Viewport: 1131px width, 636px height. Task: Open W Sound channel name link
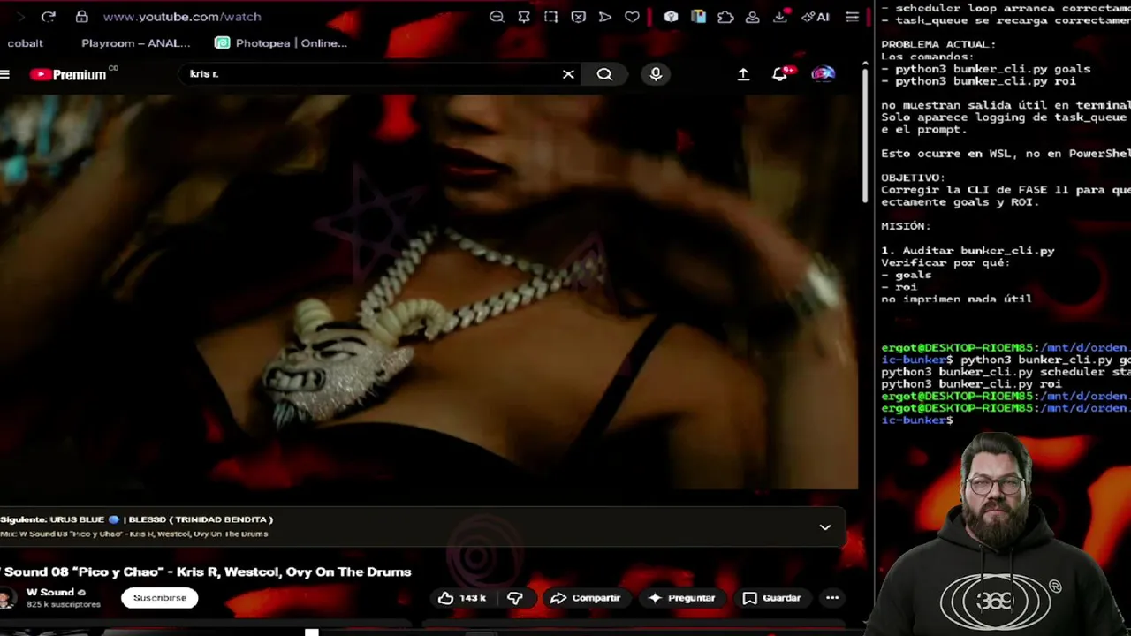point(50,592)
